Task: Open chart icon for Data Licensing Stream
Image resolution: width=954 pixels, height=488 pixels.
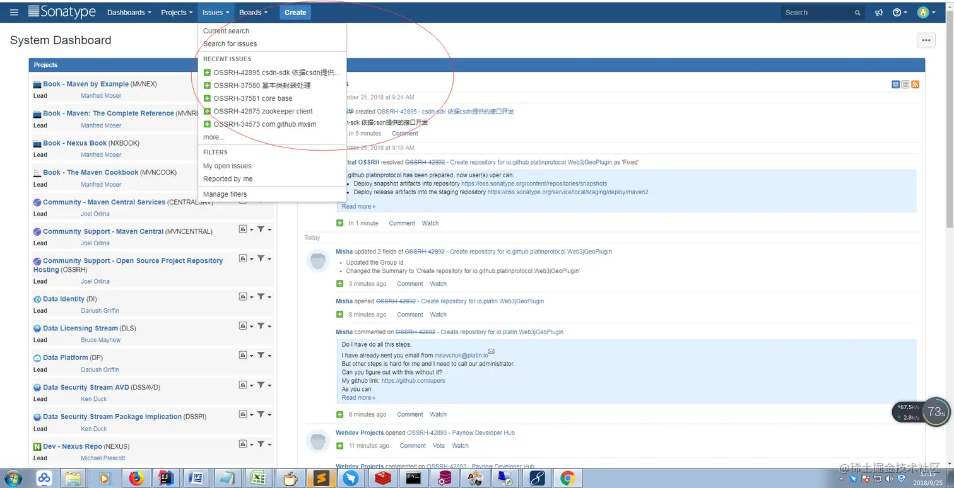Action: [243, 326]
